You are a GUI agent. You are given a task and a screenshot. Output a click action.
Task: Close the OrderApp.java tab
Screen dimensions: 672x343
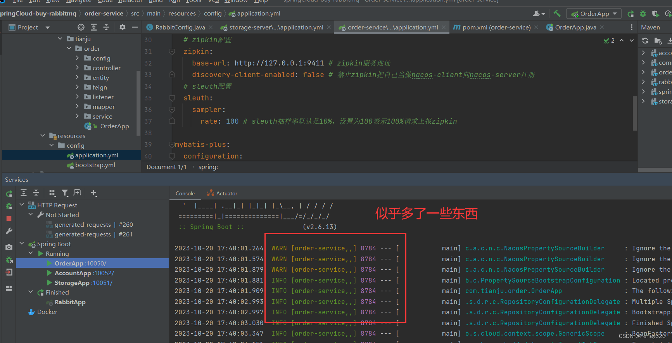[x=602, y=27]
